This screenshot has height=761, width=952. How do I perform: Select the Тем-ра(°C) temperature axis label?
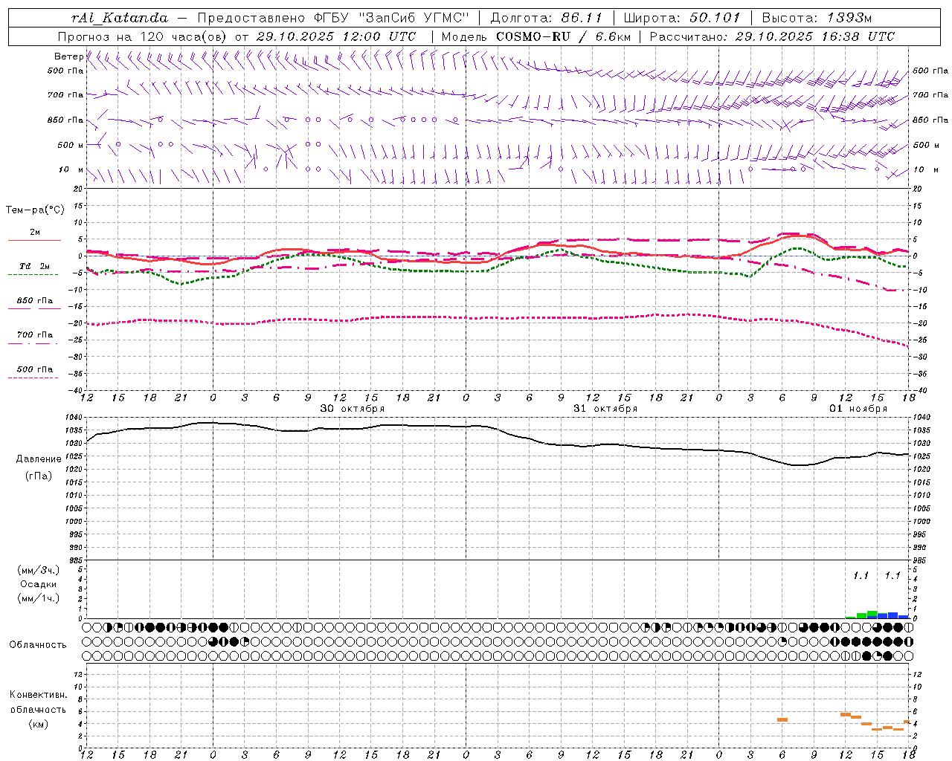[35, 210]
